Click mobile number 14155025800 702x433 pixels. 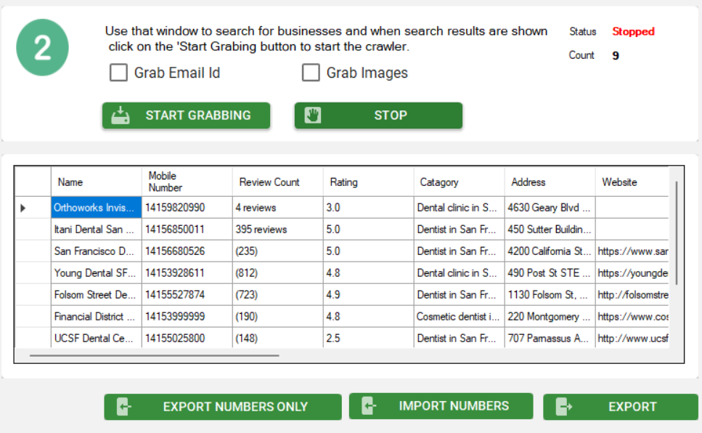(x=187, y=338)
